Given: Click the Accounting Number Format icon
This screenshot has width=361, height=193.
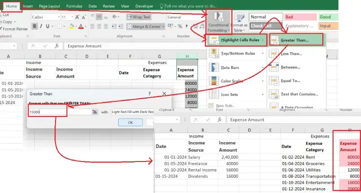Looking at the screenshot, I should (x=171, y=26).
